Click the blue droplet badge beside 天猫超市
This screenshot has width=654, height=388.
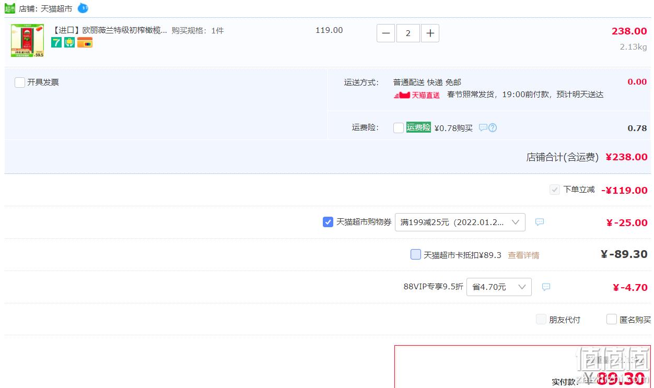83,8
